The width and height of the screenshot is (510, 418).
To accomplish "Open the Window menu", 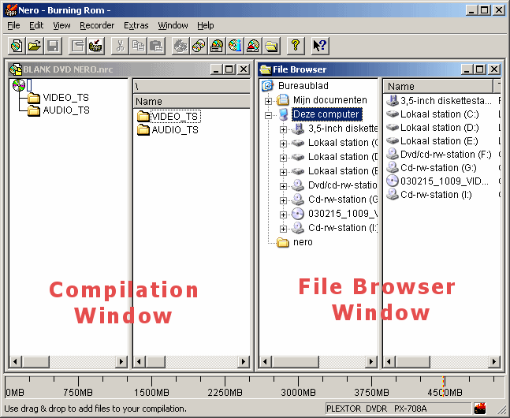I will tap(173, 25).
